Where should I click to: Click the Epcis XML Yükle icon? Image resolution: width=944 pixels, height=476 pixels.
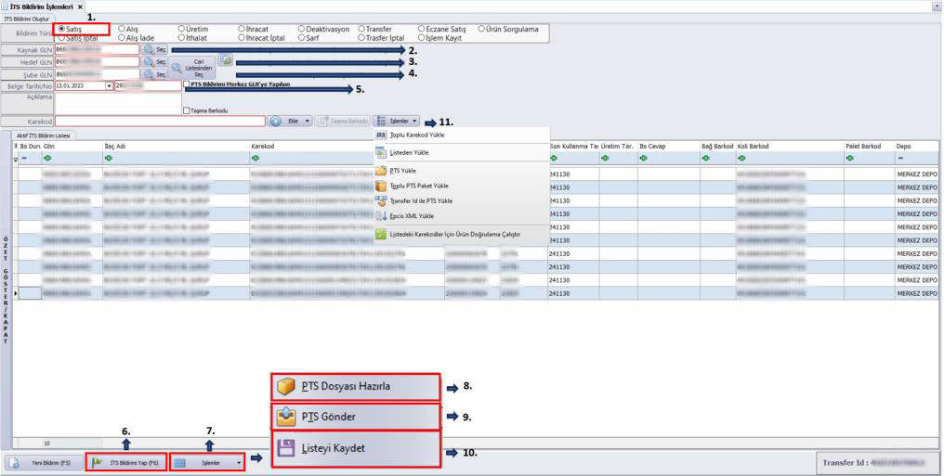pos(381,215)
